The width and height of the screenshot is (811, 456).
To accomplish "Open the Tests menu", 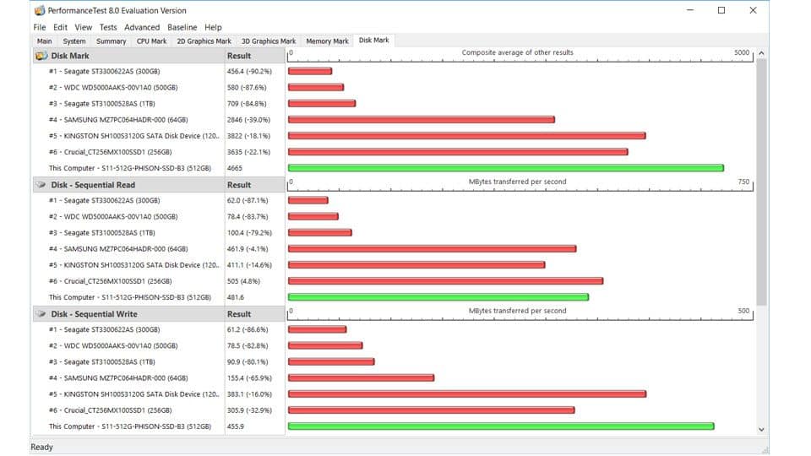I will point(107,27).
